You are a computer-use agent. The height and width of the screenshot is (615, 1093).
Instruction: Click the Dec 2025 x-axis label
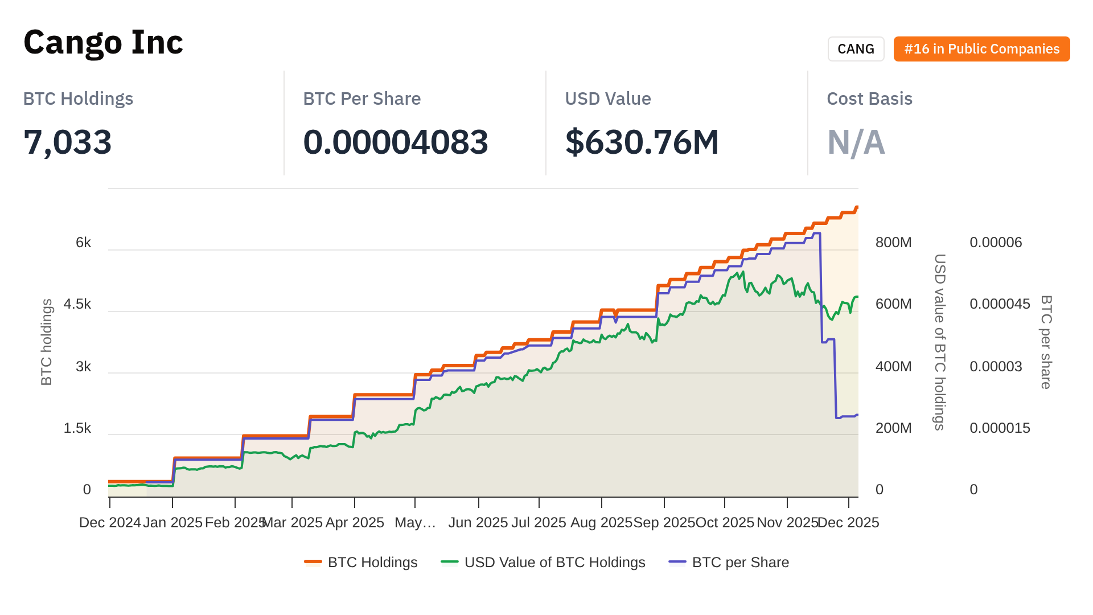coord(848,522)
